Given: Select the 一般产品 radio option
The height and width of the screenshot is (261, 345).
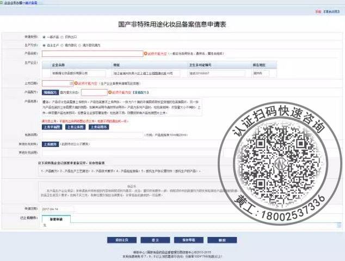Looking at the screenshot, I should click(44, 37).
